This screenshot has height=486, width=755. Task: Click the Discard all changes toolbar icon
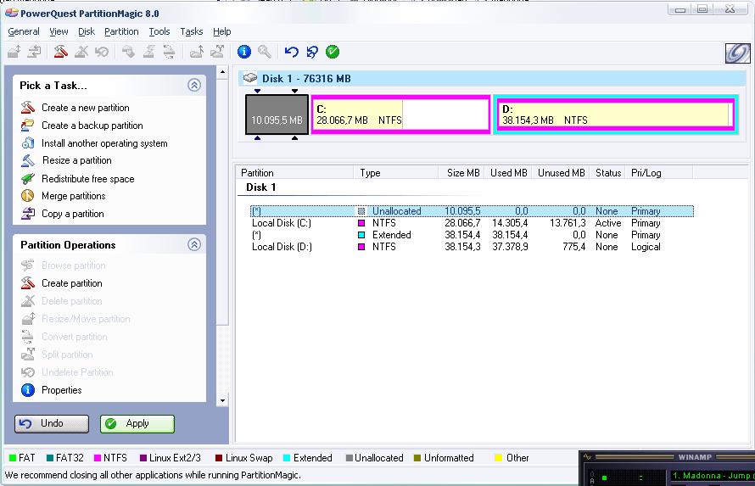coord(312,52)
